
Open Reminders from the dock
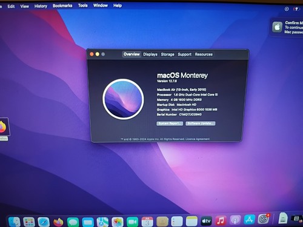coord(177,222)
